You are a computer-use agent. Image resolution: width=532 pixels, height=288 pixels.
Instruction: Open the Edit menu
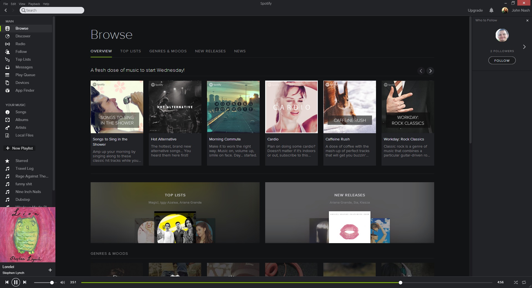pos(13,4)
